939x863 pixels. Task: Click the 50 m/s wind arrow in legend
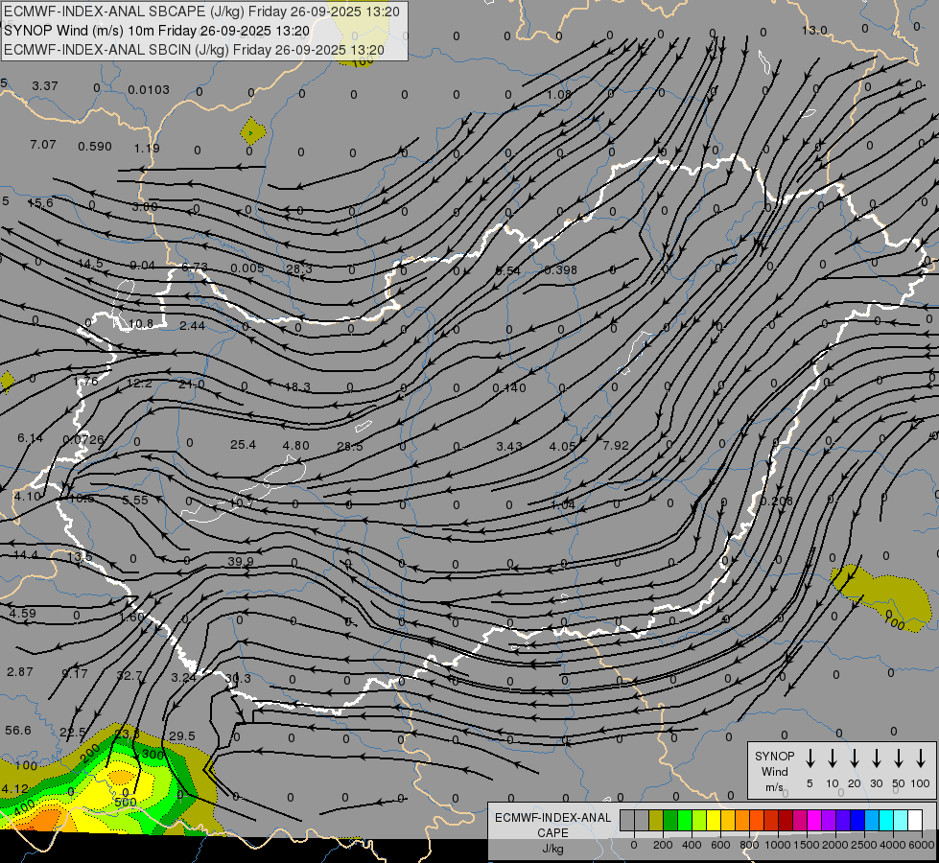pos(899,758)
